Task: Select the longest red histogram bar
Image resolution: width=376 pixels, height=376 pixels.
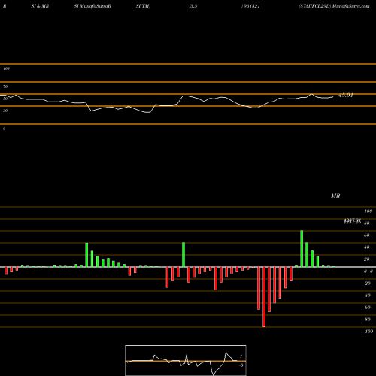Action: (264, 297)
